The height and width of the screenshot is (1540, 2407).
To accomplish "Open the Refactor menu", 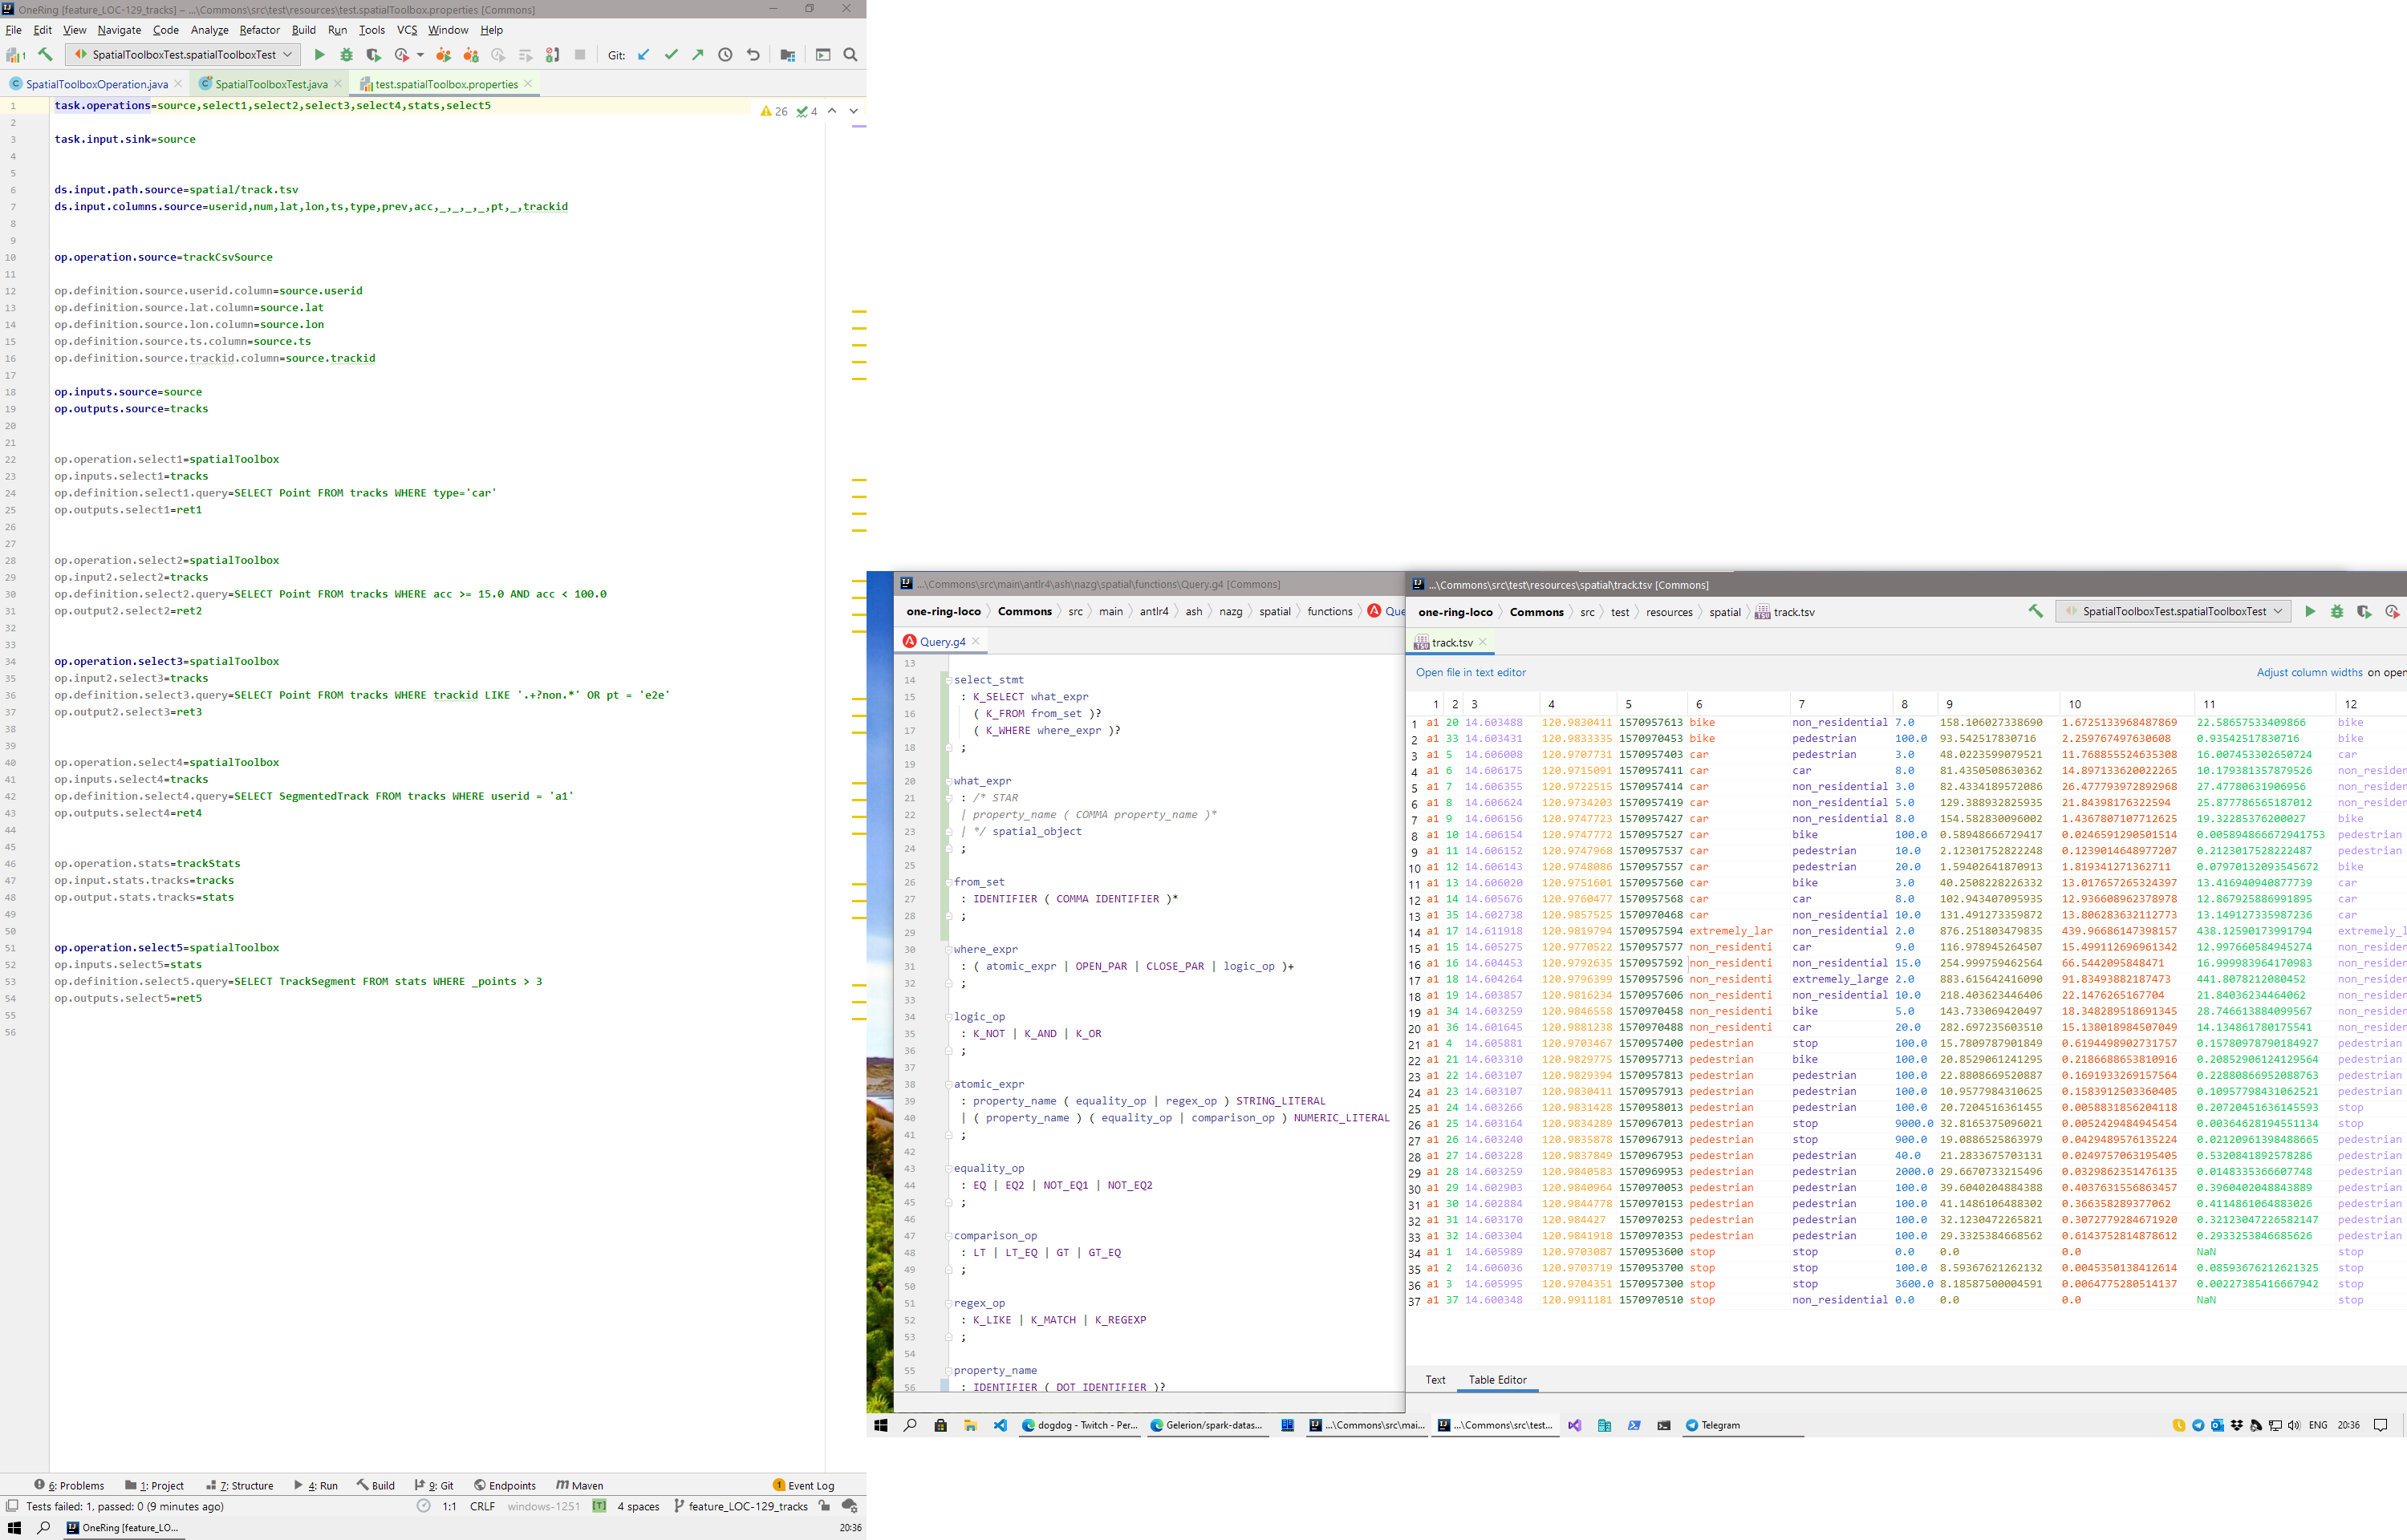I will (x=259, y=30).
